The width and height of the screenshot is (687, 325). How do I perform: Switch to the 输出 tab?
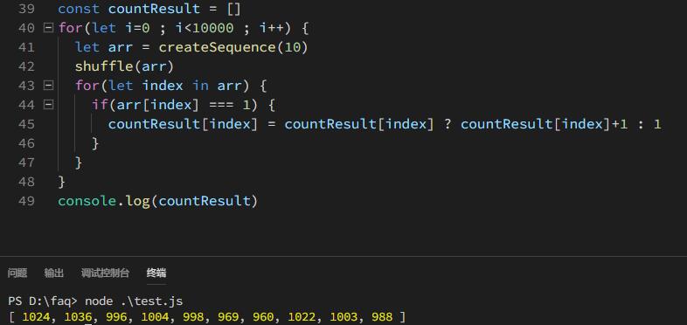pyautogui.click(x=54, y=273)
